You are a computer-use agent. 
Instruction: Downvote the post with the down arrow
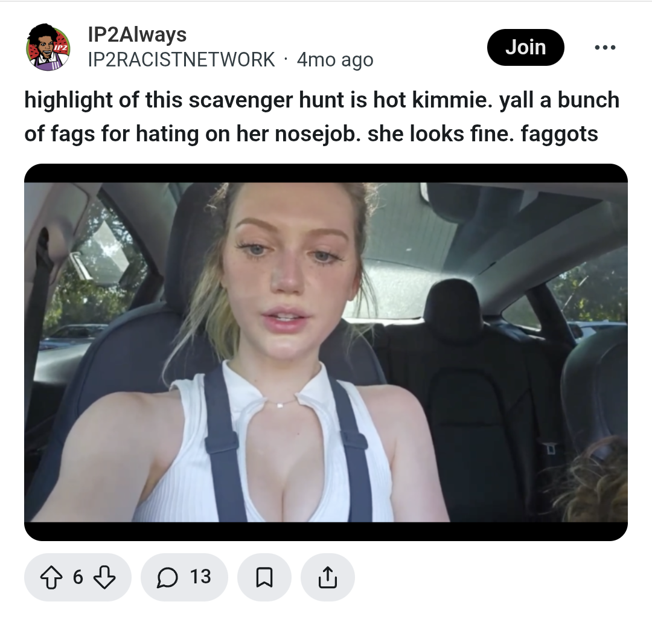tap(104, 577)
